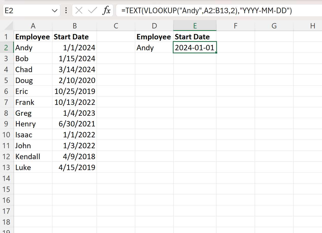
Task: Select column E header
Action: pyautogui.click(x=195, y=26)
